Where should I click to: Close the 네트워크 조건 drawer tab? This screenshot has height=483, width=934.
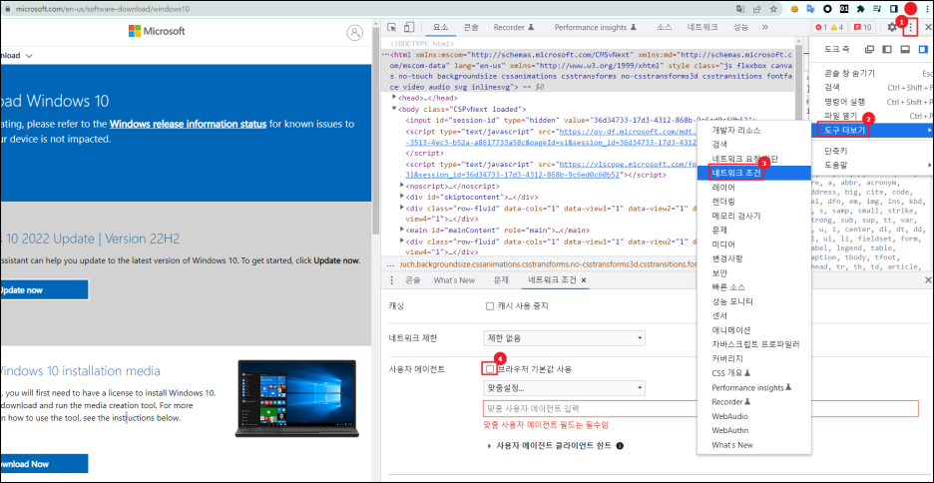click(584, 280)
